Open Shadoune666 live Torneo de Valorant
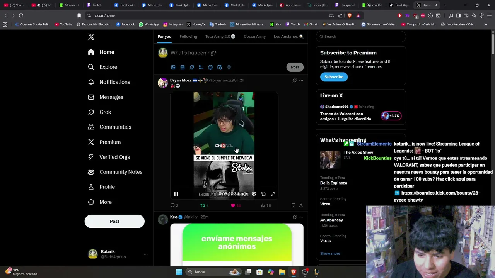Image resolution: width=495 pixels, height=278 pixels. point(360,112)
